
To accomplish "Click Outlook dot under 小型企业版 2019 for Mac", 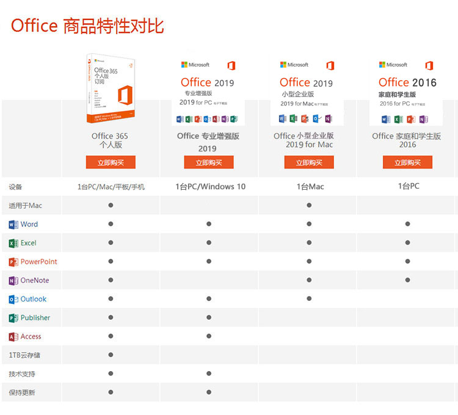I will click(309, 298).
